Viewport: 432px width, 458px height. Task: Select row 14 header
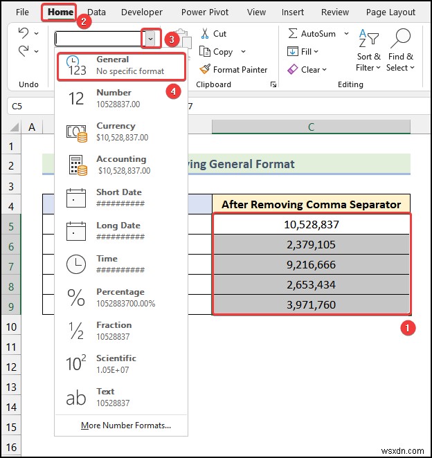coord(11,407)
